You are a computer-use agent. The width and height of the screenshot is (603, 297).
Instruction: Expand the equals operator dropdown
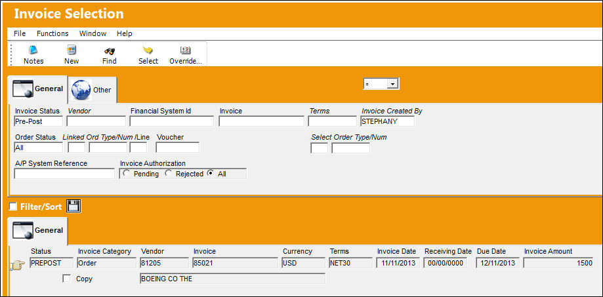pyautogui.click(x=392, y=84)
